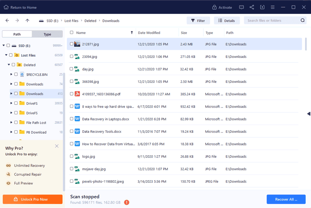This screenshot has height=208, width=311.
Task: Click the Size column header
Action: click(x=184, y=32)
